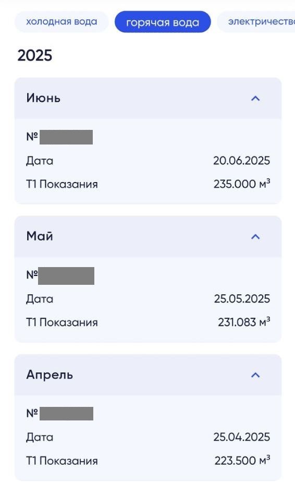The height and width of the screenshot is (482, 295).
Task: Select the reading 223.500 м³
Action: click(242, 460)
